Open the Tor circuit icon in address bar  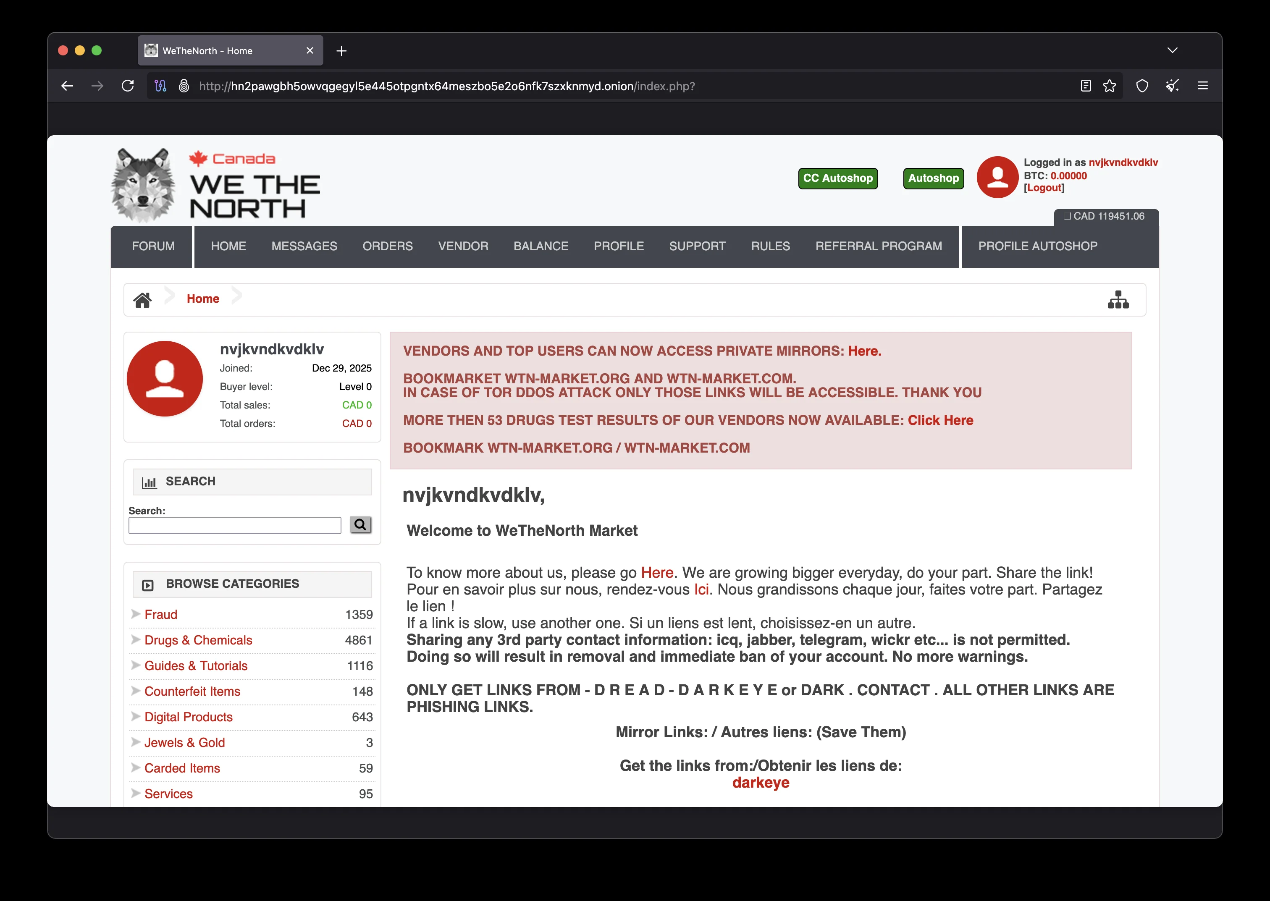pos(160,86)
